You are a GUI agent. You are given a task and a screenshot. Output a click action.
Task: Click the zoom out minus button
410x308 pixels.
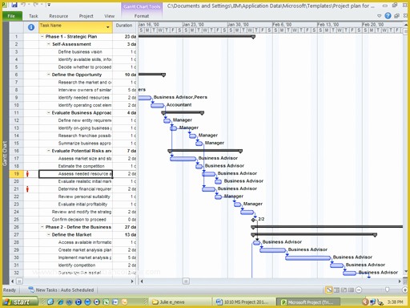(x=359, y=290)
